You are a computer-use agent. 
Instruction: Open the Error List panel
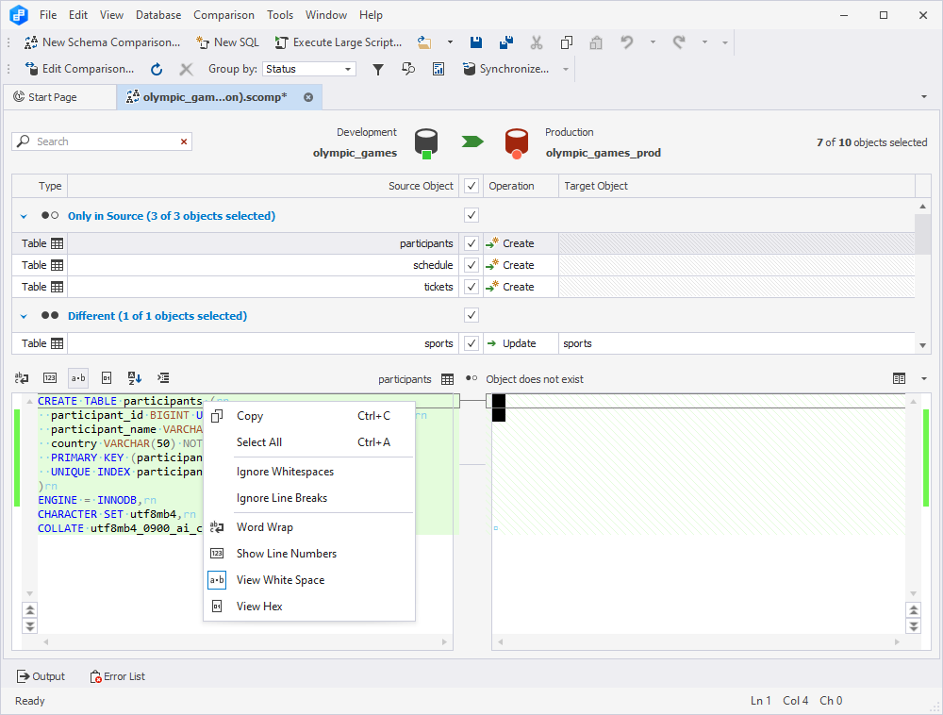click(x=117, y=676)
